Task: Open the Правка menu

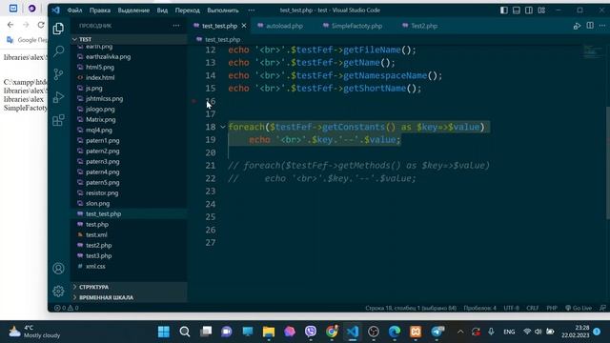Action: click(x=100, y=10)
